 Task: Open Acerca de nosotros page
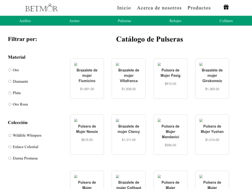(159, 8)
